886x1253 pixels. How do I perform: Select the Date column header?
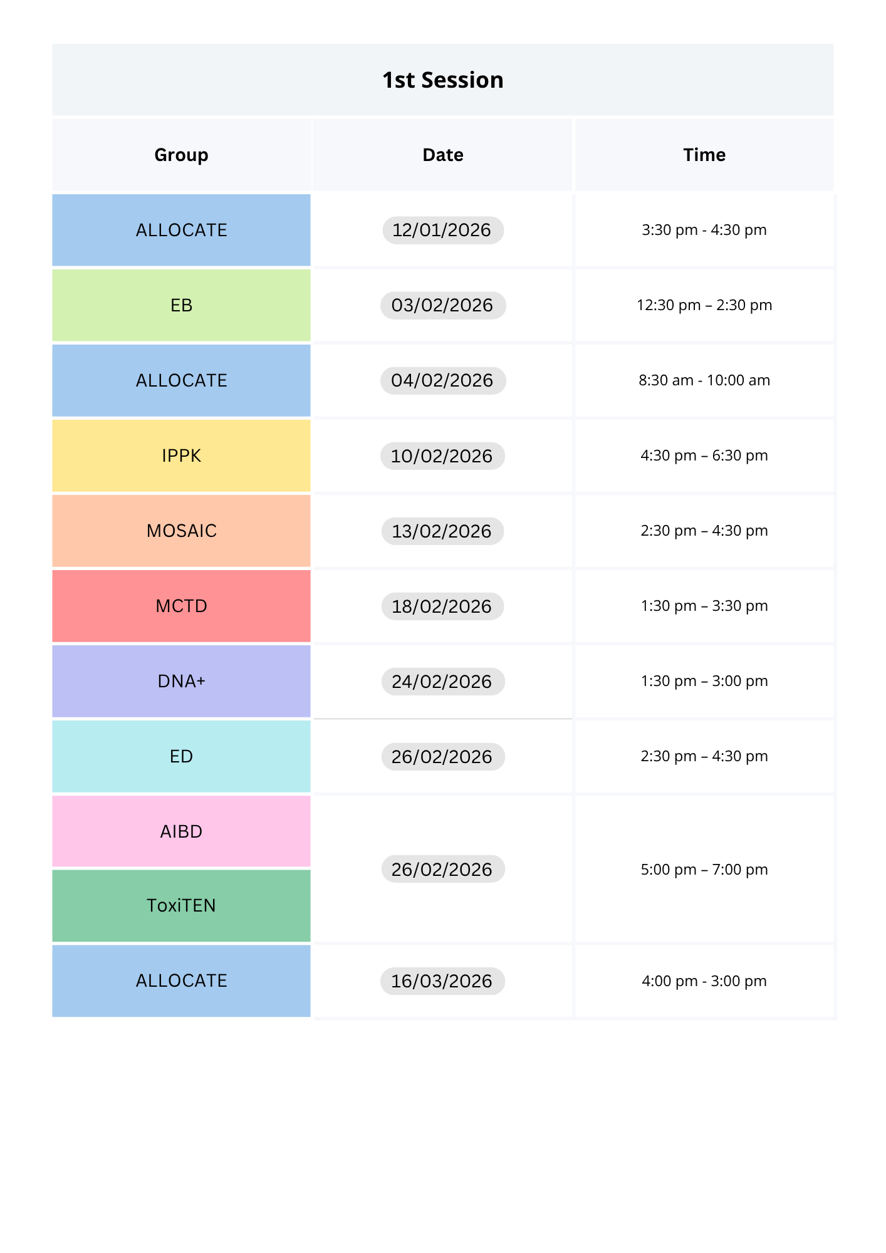(x=442, y=155)
